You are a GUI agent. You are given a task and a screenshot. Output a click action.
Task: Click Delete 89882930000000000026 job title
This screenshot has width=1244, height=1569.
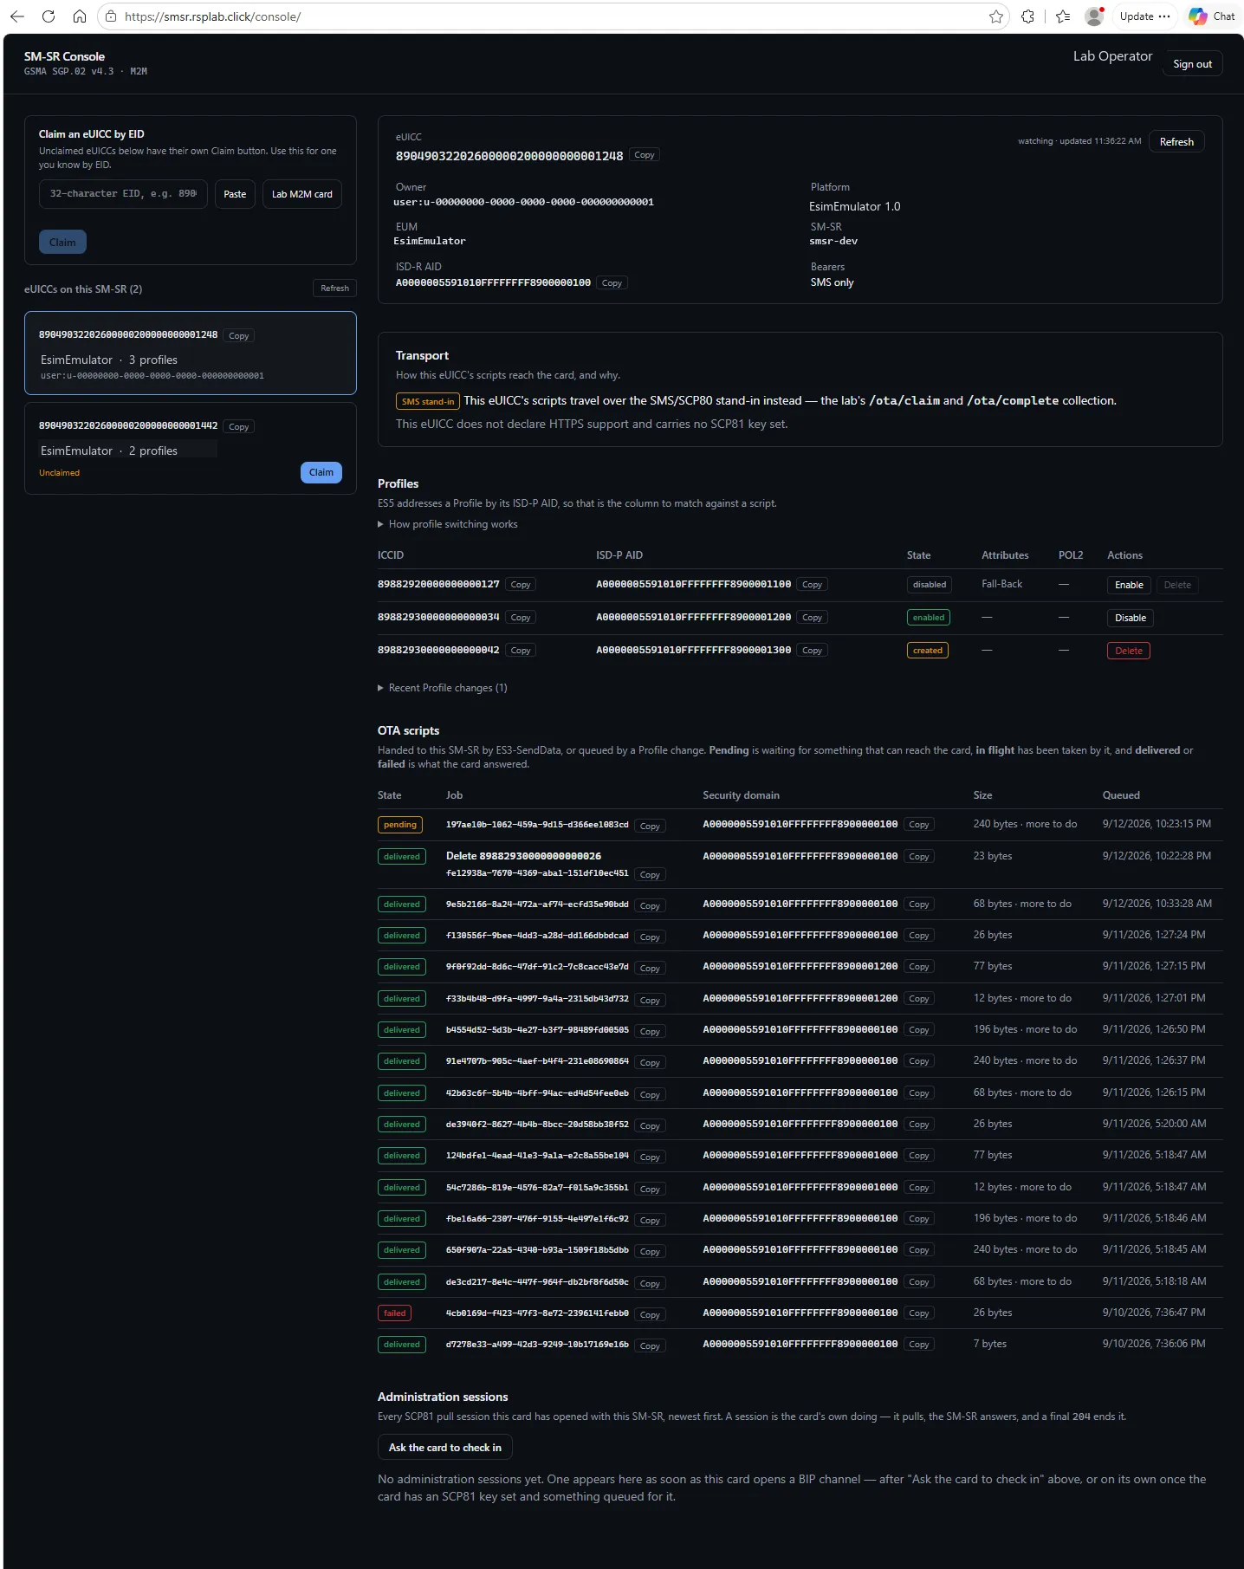(x=523, y=856)
